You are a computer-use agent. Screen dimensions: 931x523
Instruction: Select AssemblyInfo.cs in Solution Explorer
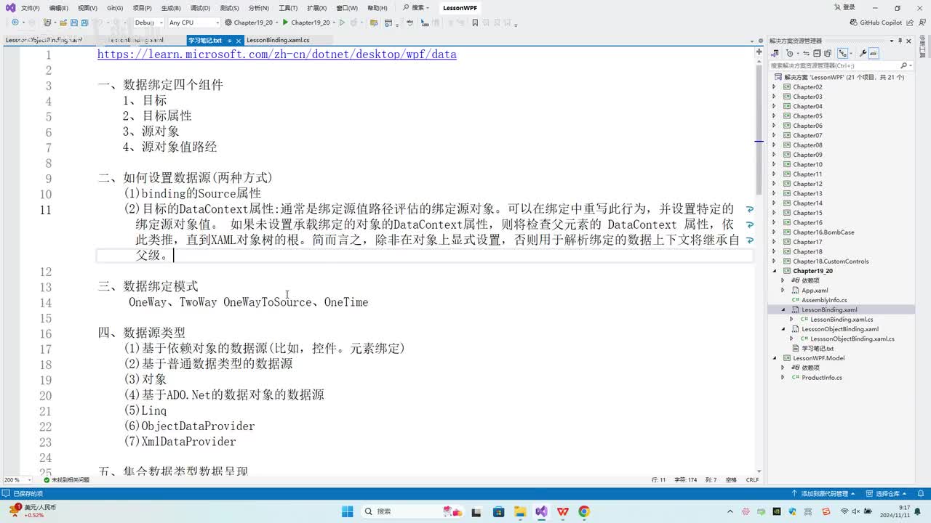(x=824, y=300)
